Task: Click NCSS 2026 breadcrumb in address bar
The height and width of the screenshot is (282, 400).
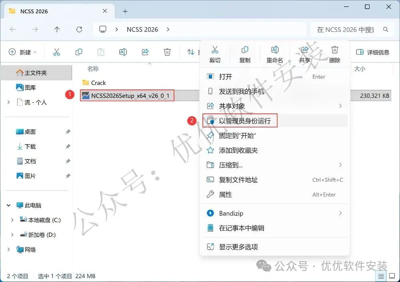Action: tap(142, 30)
